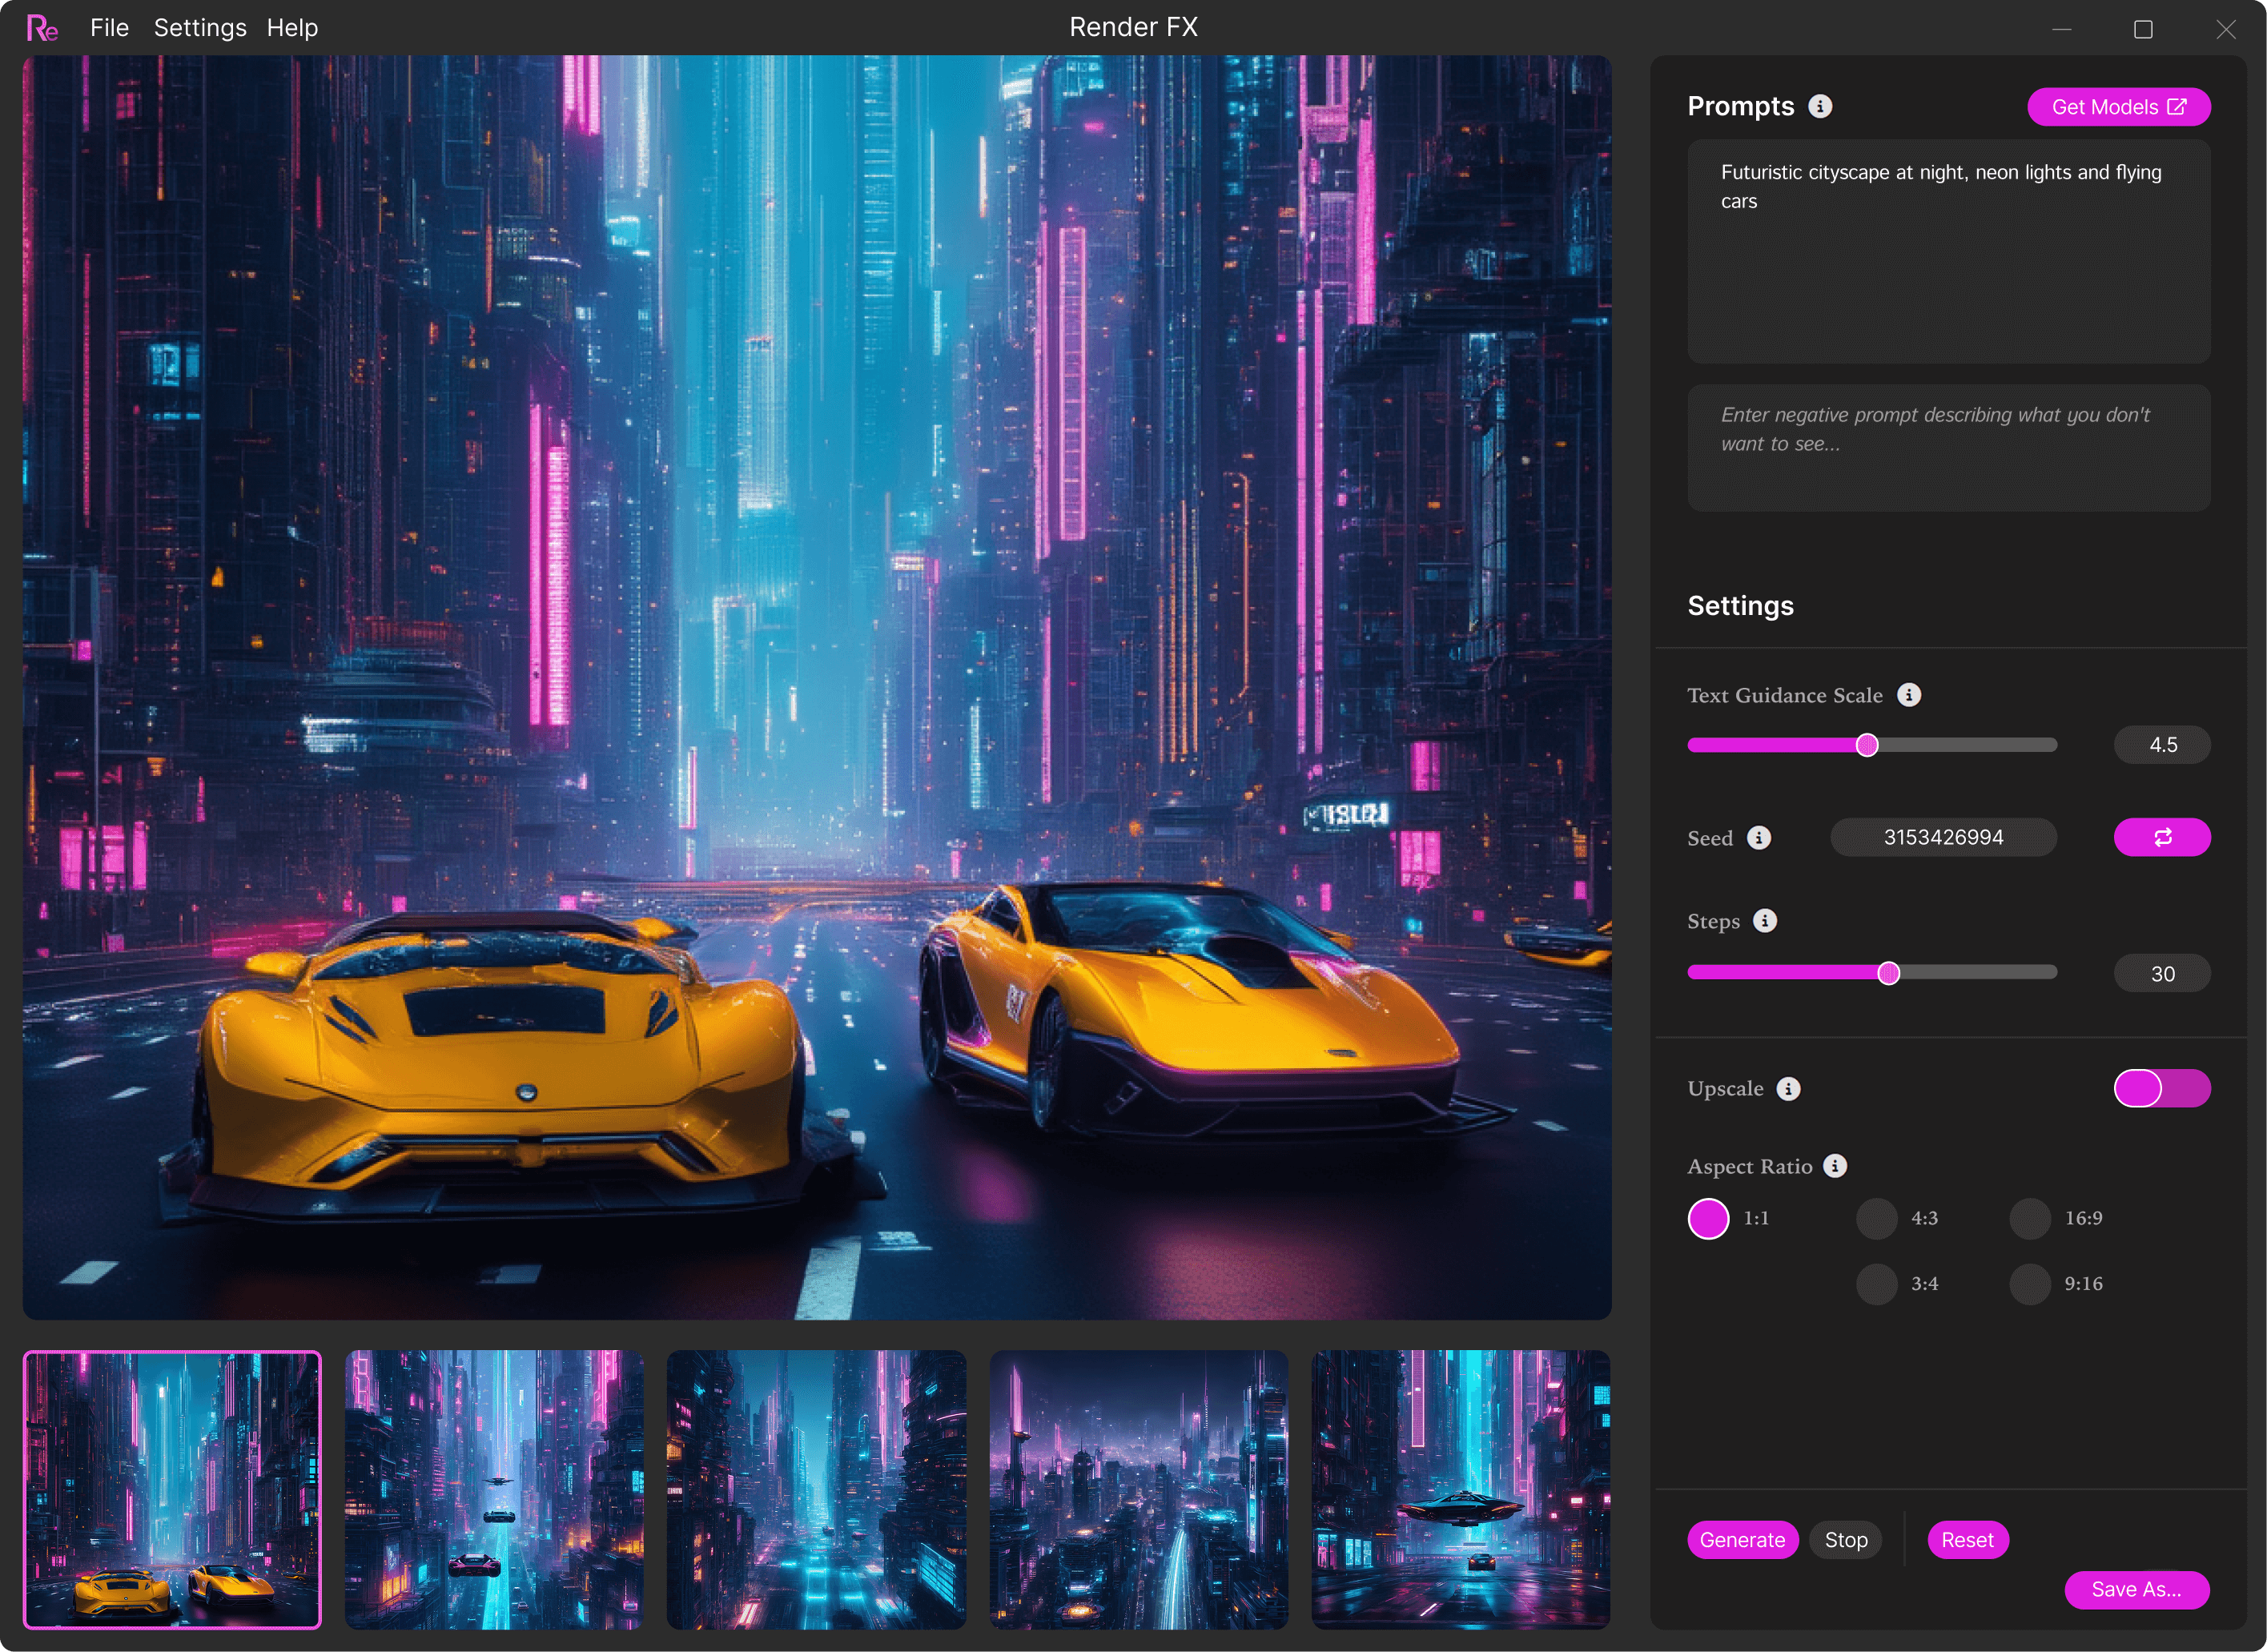The image size is (2267, 1652).
Task: Open the File menu
Action: click(109, 28)
